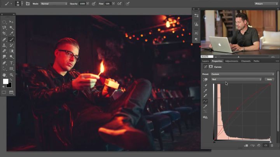
Task: Switch to the Properties tab
Action: pyautogui.click(x=217, y=61)
